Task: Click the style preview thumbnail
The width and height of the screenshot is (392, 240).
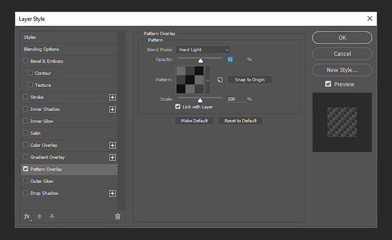Action: [x=342, y=122]
